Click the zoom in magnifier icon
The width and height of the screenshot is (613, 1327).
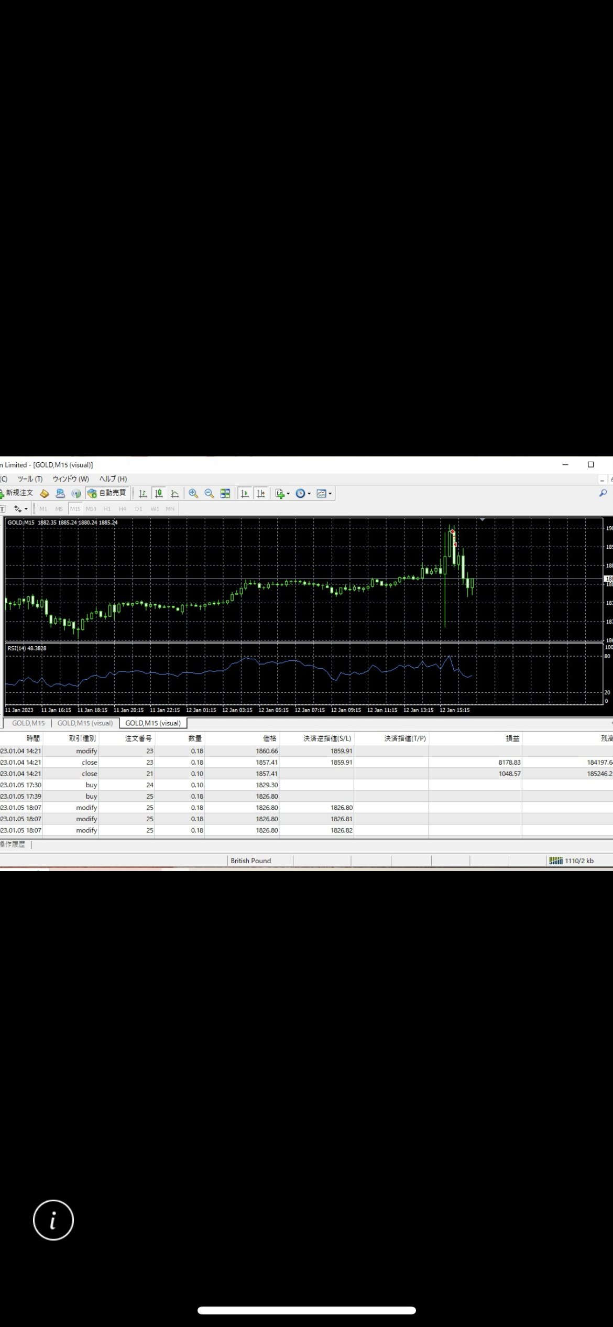click(193, 493)
